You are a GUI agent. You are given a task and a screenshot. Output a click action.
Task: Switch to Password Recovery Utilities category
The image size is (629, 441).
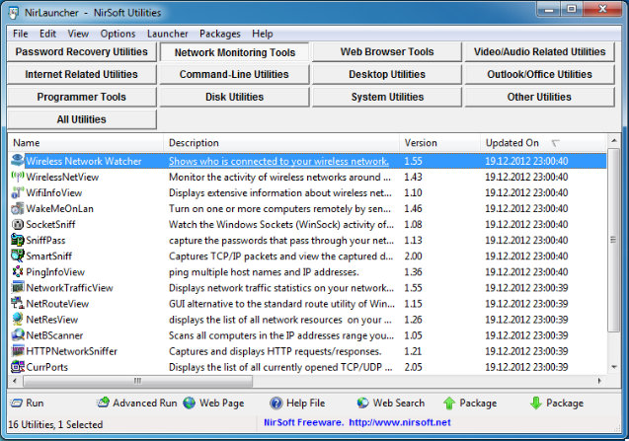click(x=82, y=51)
